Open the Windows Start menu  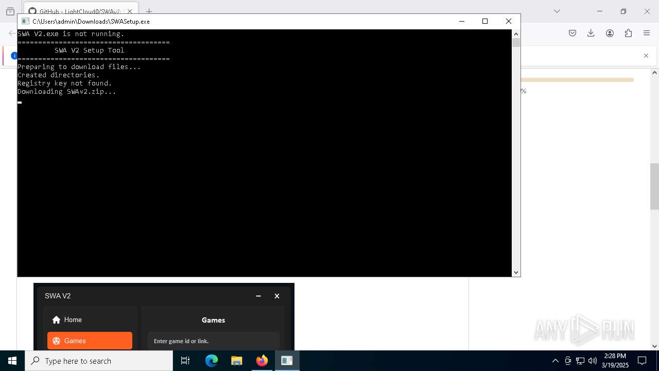point(12,361)
